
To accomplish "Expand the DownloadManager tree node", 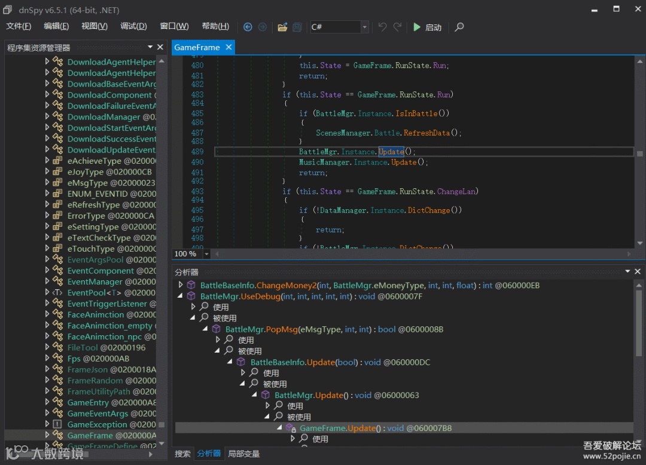I will tap(47, 117).
